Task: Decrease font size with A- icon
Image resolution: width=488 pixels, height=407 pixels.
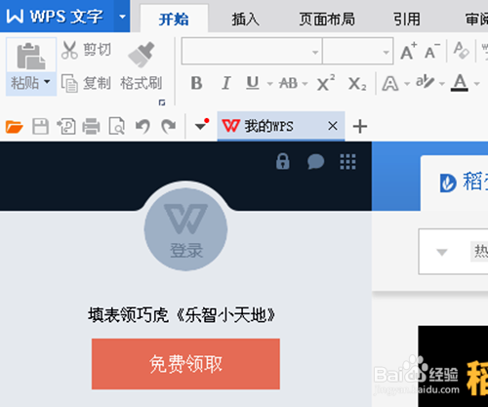Action: (432, 51)
